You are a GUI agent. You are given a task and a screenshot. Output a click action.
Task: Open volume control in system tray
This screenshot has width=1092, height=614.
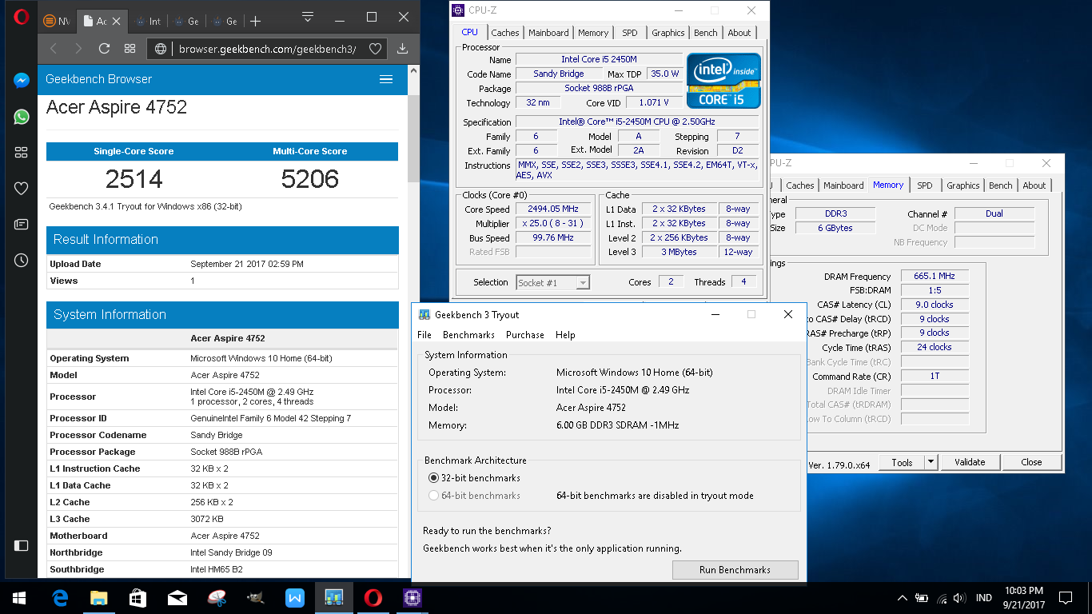(x=958, y=597)
